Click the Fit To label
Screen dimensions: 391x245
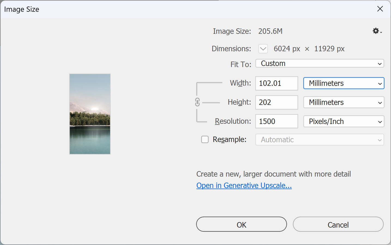(x=241, y=64)
